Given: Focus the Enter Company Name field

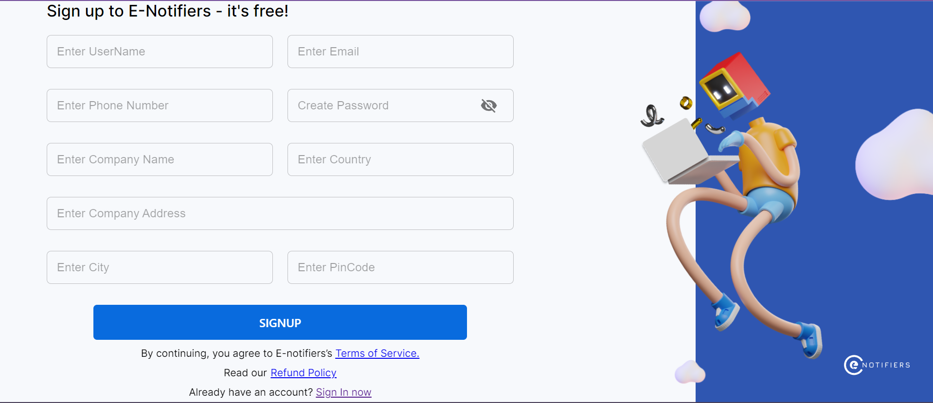Looking at the screenshot, I should click(x=160, y=159).
